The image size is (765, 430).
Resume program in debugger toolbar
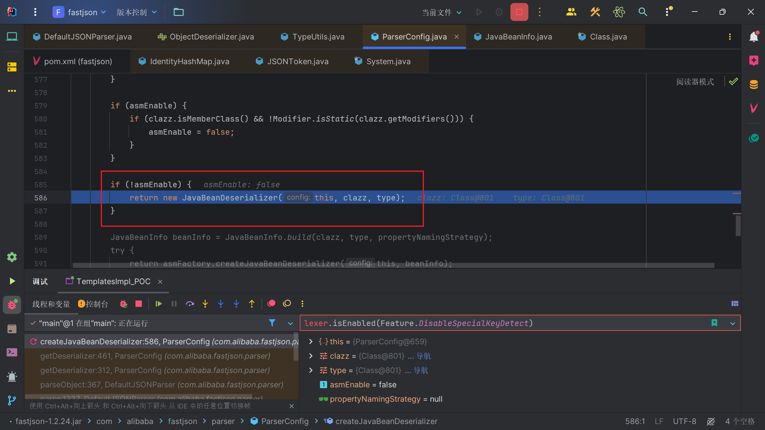[x=159, y=304]
